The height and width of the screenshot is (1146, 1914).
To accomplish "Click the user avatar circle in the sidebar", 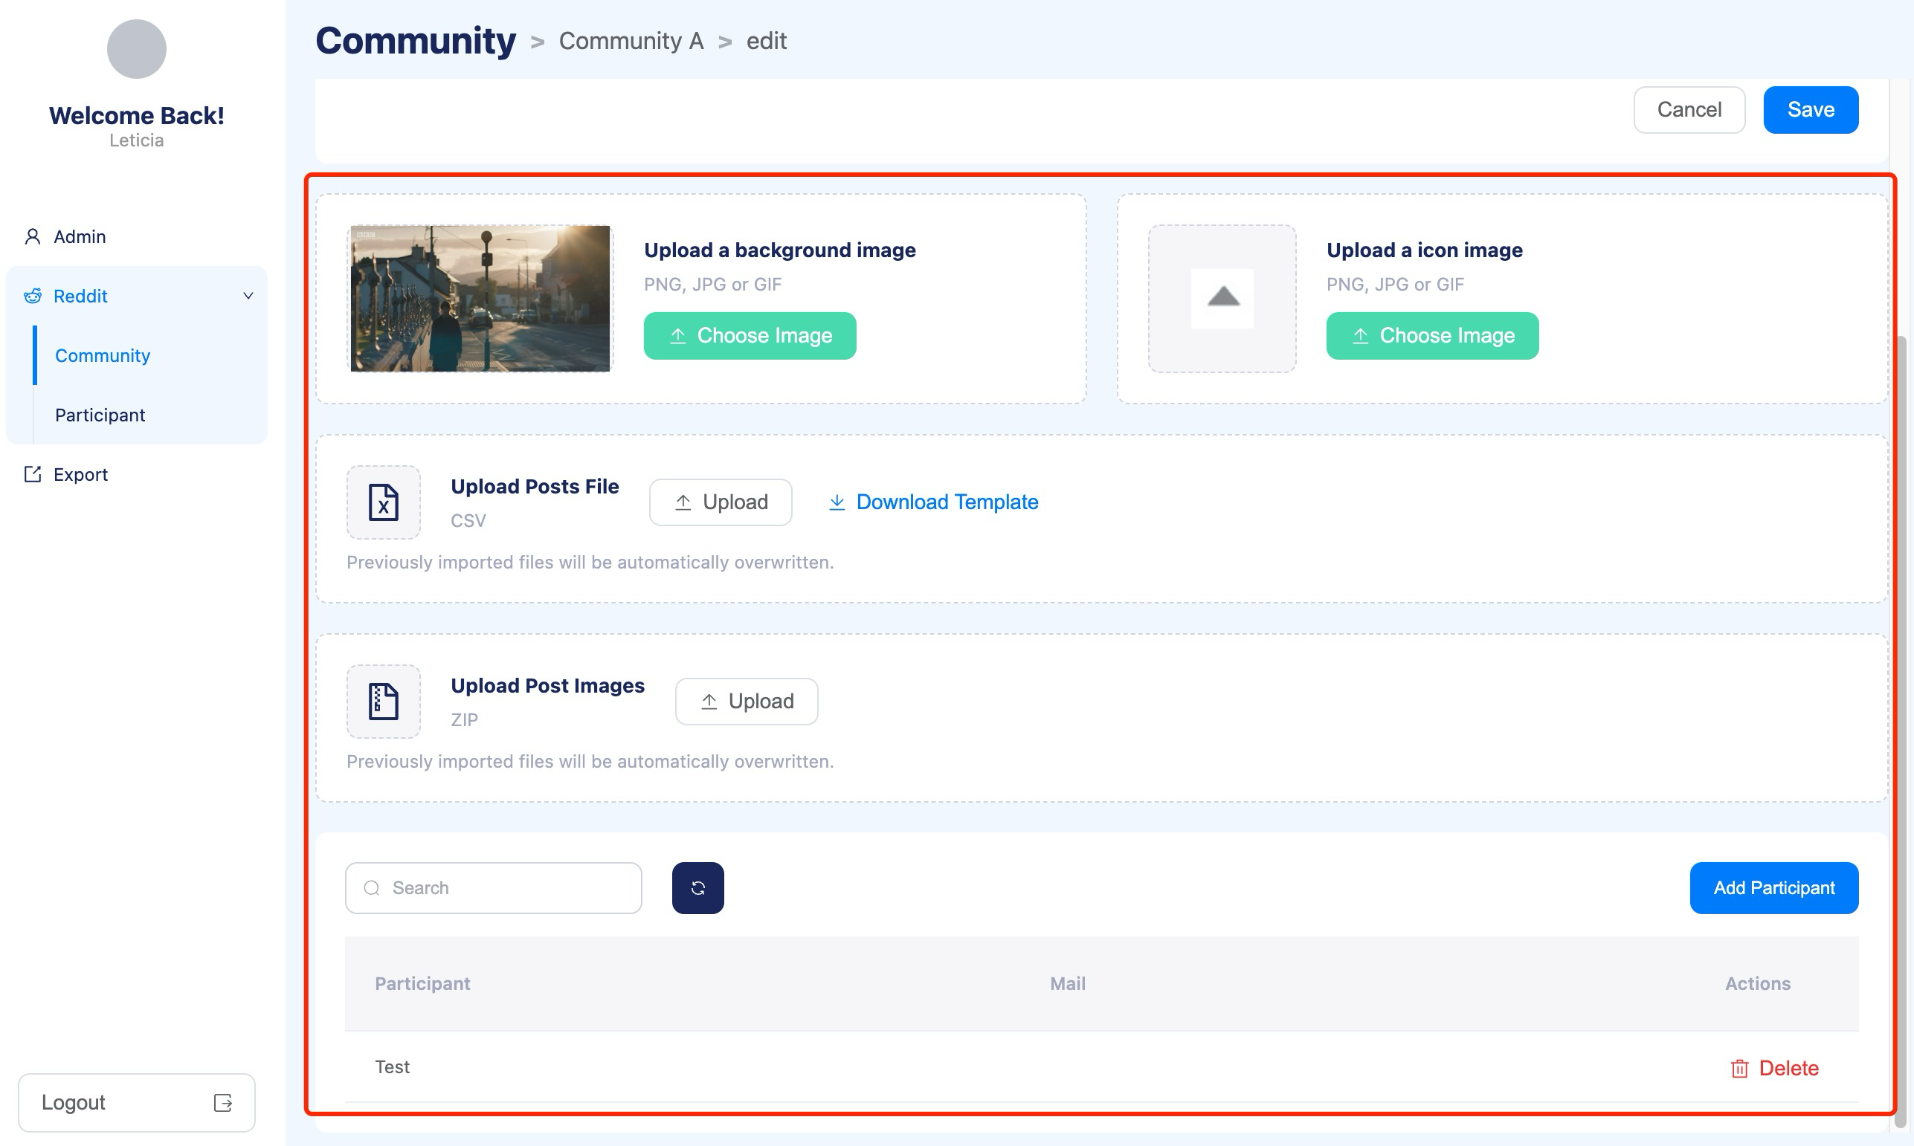I will [x=136, y=48].
